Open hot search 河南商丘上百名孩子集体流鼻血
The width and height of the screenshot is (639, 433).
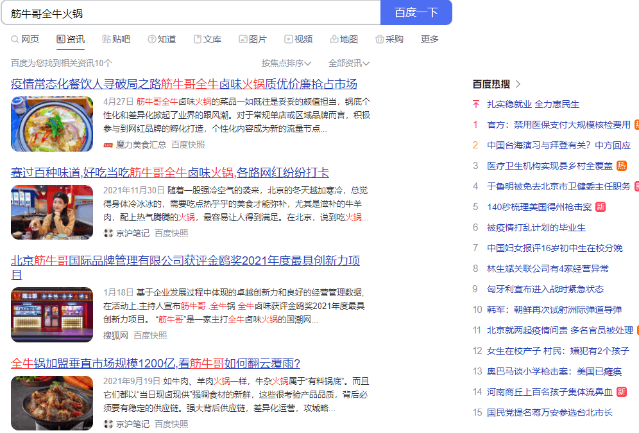coord(550,392)
